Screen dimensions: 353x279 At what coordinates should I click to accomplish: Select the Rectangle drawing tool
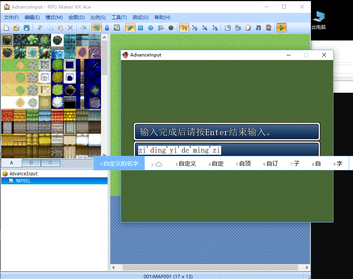[140, 28]
